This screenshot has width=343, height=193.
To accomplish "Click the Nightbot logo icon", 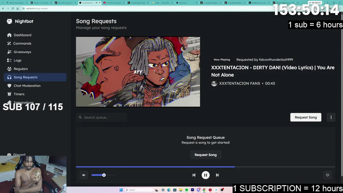I will tap(9, 21).
